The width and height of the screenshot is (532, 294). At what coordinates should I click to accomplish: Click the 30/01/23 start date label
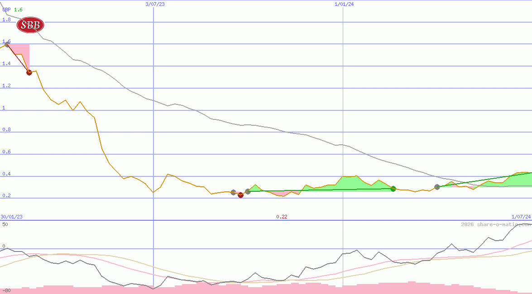[11, 217]
